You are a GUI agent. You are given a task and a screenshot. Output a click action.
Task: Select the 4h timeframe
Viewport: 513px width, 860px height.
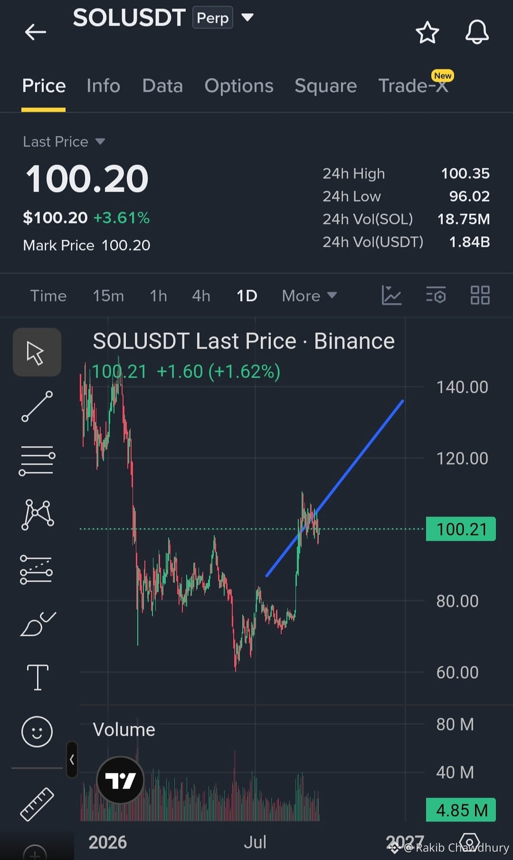pos(201,296)
